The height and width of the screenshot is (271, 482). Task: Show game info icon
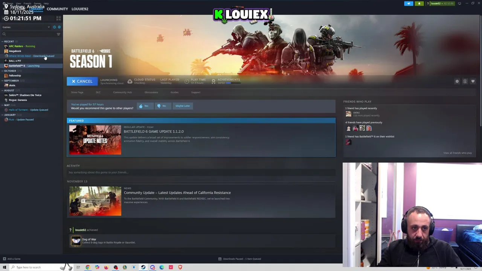(465, 81)
